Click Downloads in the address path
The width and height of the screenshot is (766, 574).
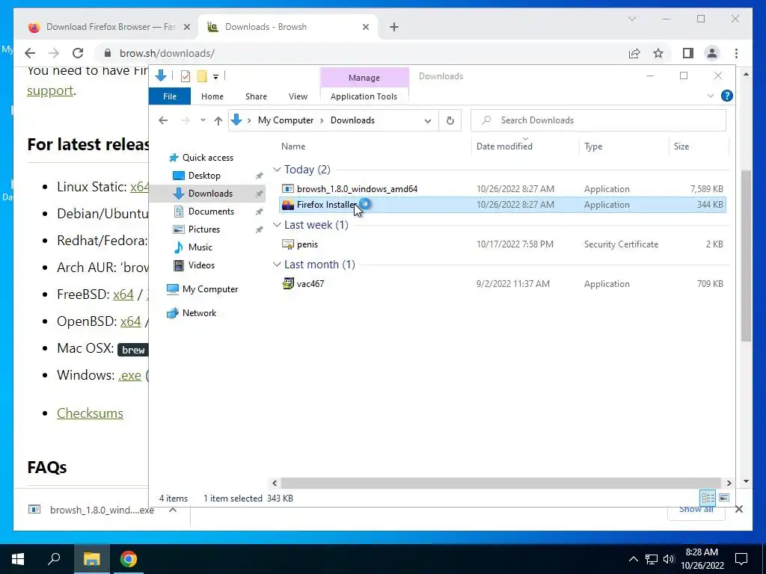(x=353, y=120)
